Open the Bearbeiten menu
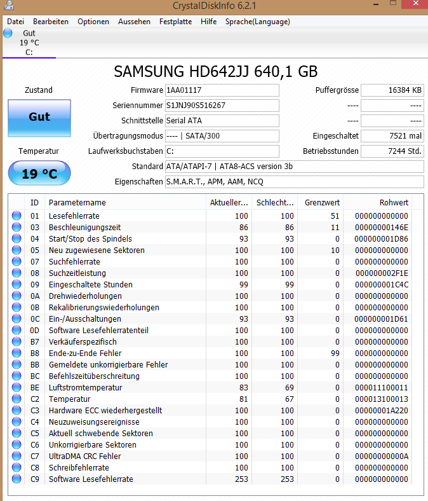 pos(51,22)
